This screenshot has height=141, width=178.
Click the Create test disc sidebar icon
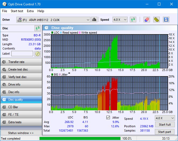[x=4, y=69]
